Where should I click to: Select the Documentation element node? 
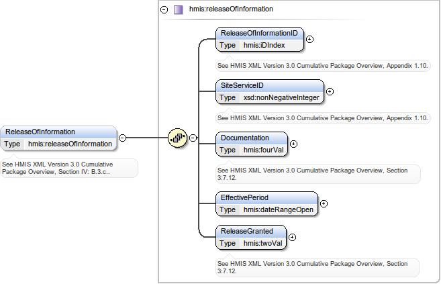click(251, 138)
